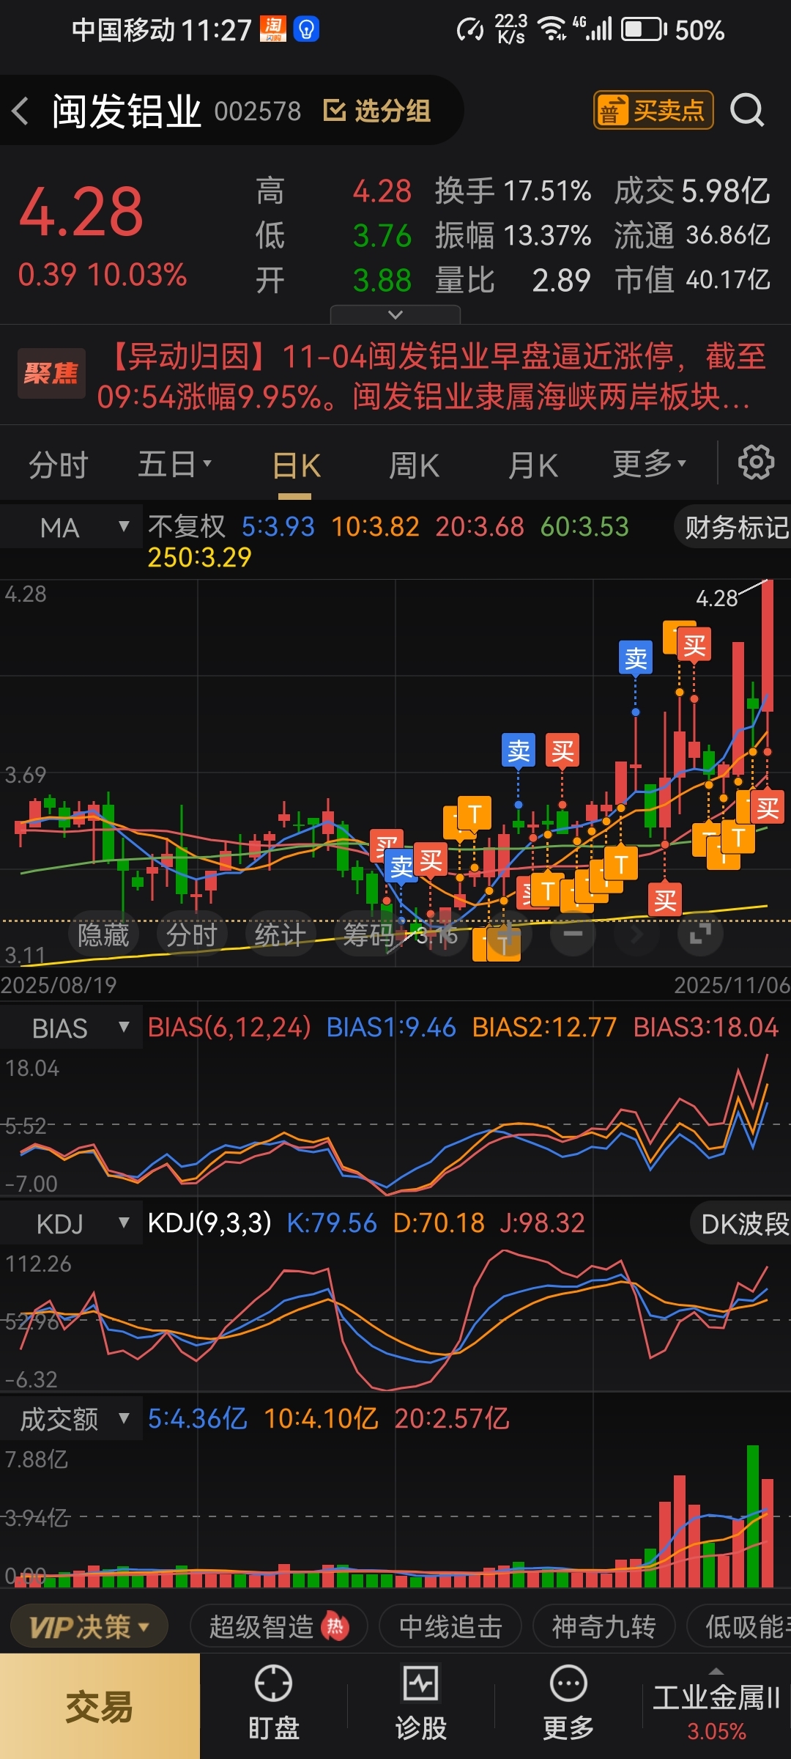Tap the bottom red 买 marker above the yellow MA250 line
791x1759 pixels.
665,899
